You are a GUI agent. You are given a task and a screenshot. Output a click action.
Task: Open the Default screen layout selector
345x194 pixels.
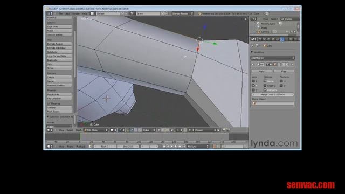point(108,13)
